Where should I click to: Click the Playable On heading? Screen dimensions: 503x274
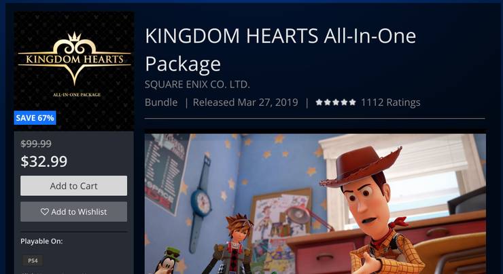point(41,241)
